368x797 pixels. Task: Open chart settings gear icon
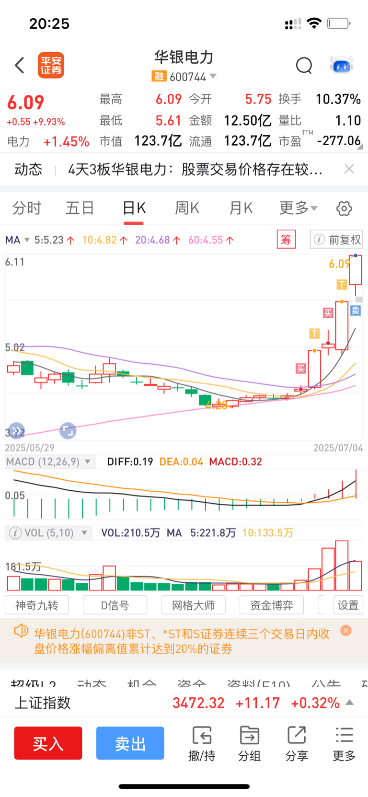pos(344,208)
